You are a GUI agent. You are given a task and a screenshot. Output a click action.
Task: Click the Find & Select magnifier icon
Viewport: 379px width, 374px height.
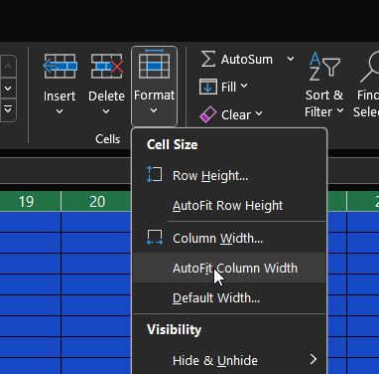[x=370, y=67]
